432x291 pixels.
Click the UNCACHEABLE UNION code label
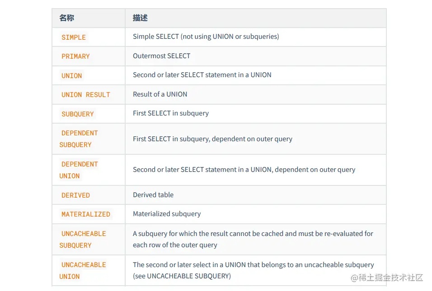(83, 271)
